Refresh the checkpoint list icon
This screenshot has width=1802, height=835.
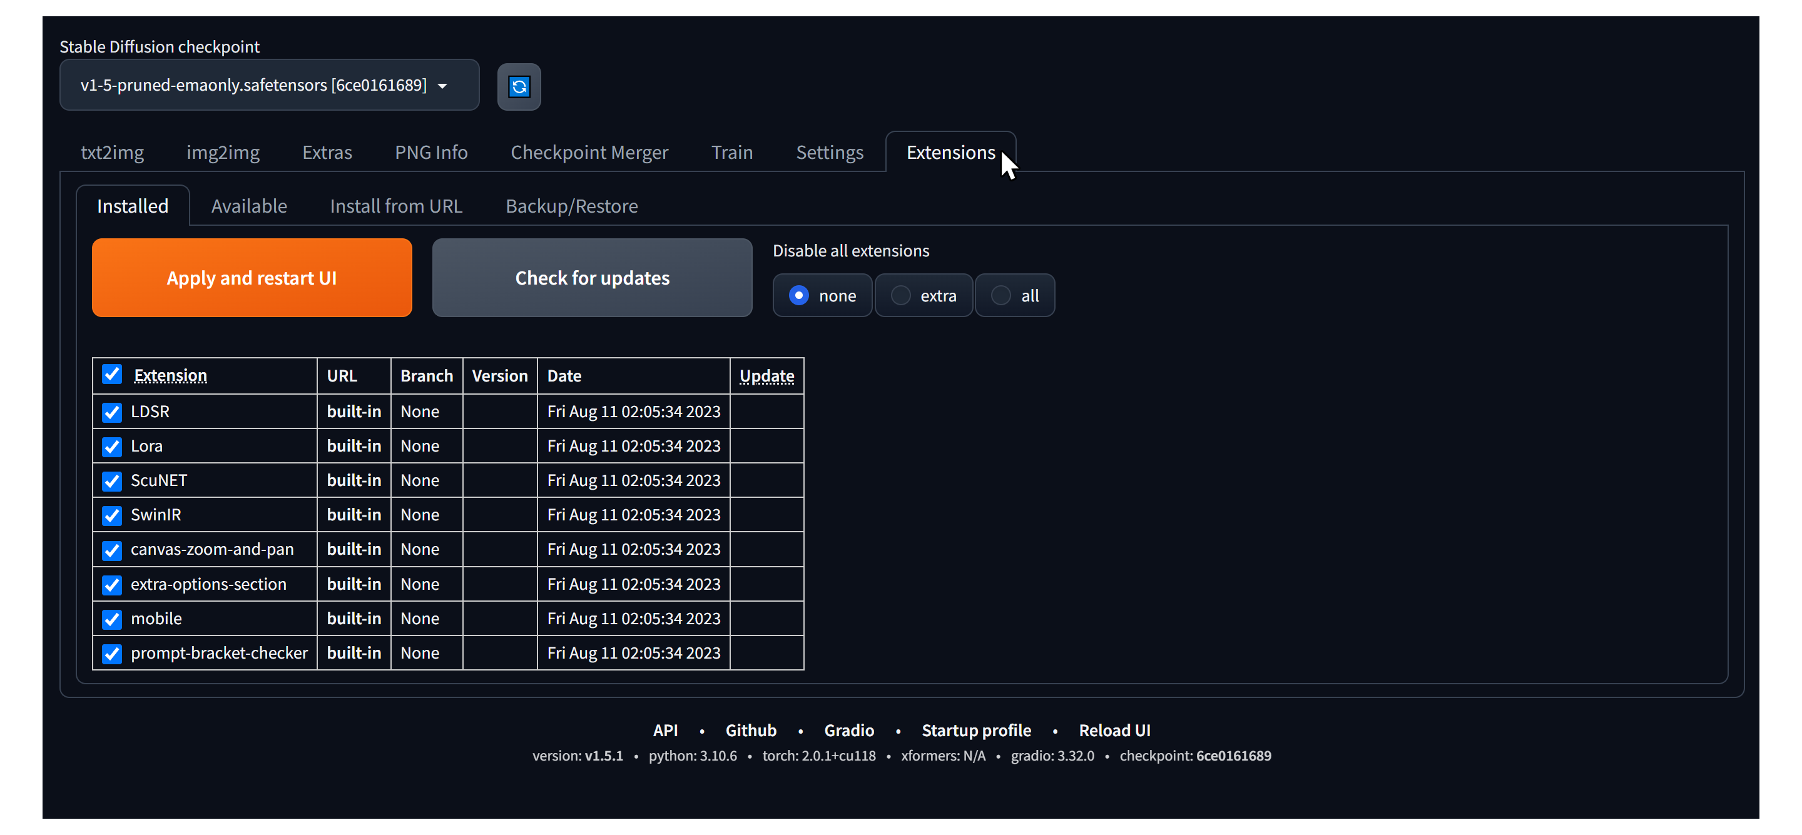pos(518,87)
